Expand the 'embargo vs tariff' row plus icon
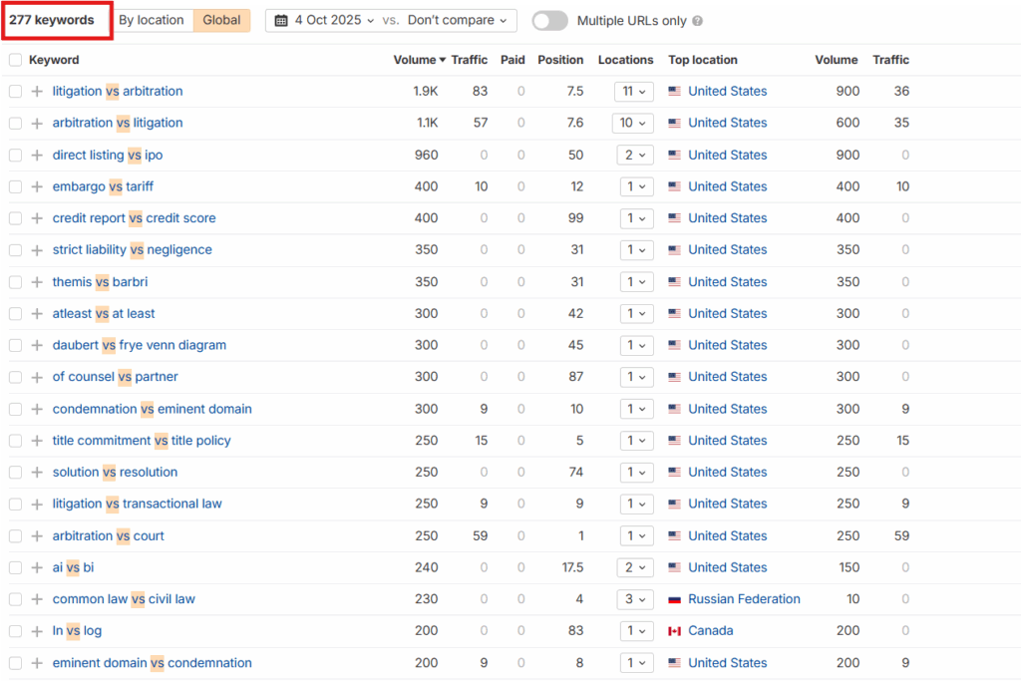The height and width of the screenshot is (681, 1021). pos(37,186)
